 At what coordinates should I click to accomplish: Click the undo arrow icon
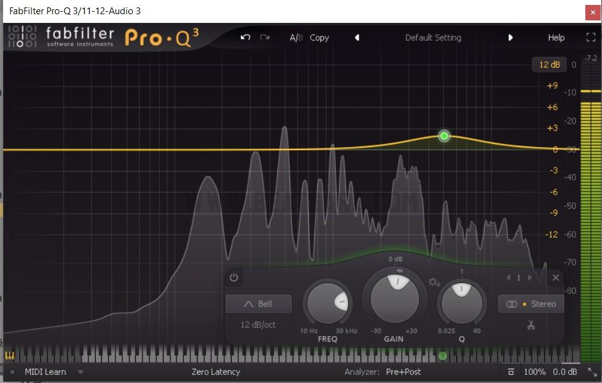[245, 38]
